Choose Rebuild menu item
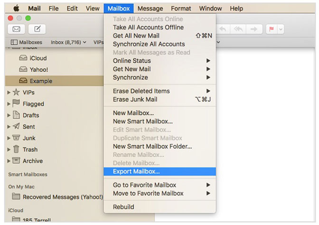The image size is (319, 225). [159, 207]
